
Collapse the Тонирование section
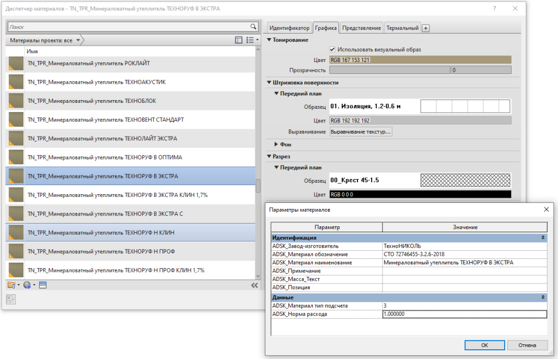(x=269, y=40)
